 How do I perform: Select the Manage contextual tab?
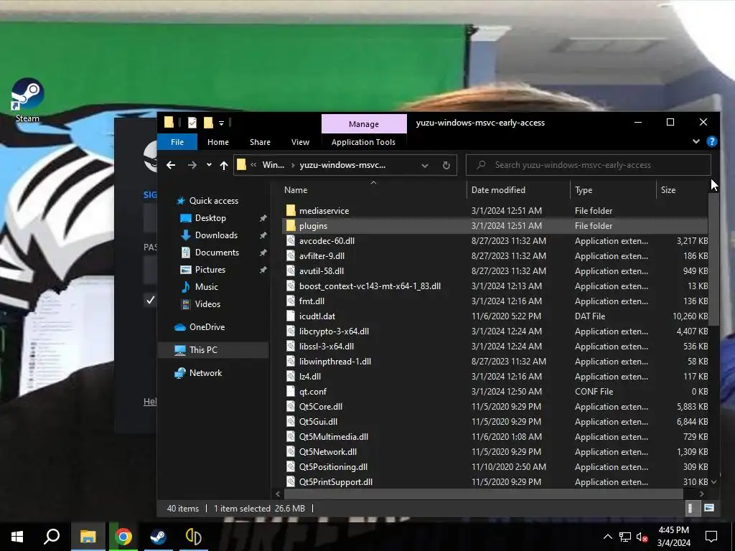pyautogui.click(x=364, y=123)
